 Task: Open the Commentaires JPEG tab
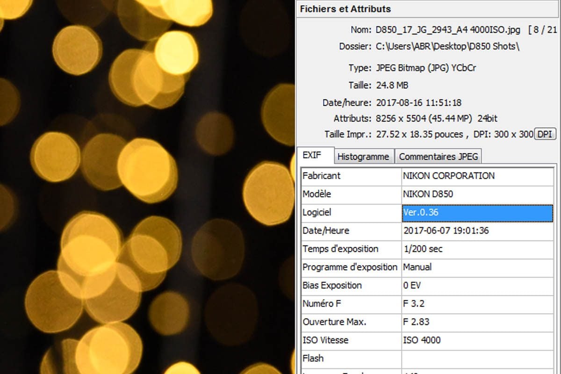439,157
